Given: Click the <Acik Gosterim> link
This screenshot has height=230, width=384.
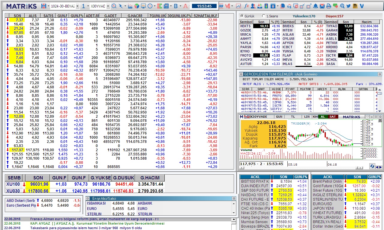Looking at the screenshot, I should tap(306, 74).
